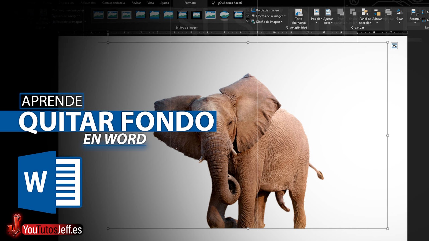Open the Panel de selección
429x241 pixels.
click(365, 15)
